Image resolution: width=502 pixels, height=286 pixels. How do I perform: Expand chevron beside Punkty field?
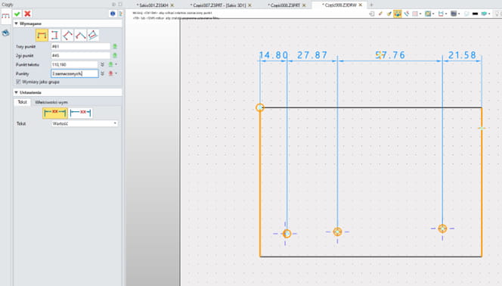coord(103,73)
